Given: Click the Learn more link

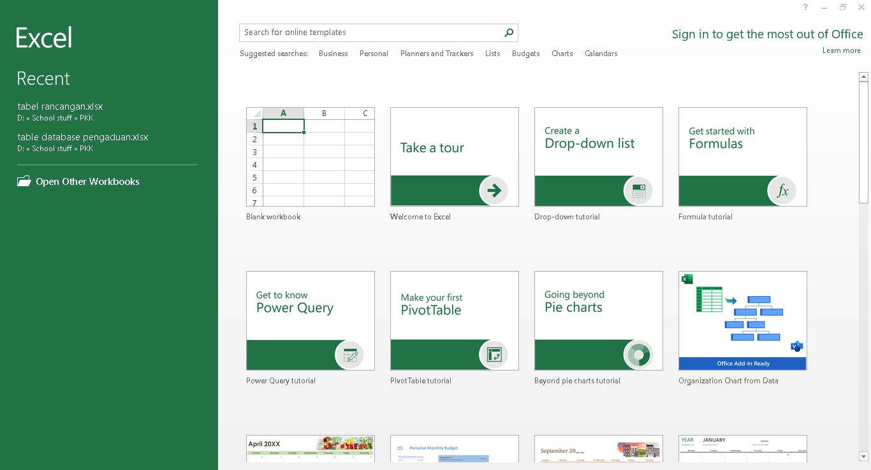Looking at the screenshot, I should pos(841,50).
